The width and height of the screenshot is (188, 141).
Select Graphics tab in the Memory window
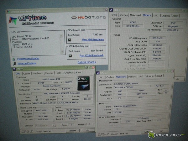166,16
